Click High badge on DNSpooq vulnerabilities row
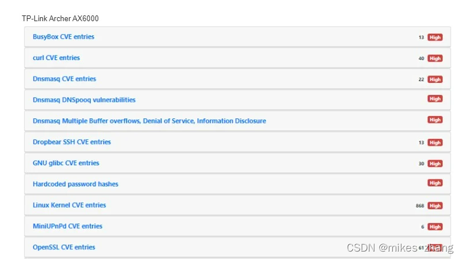 (x=435, y=99)
